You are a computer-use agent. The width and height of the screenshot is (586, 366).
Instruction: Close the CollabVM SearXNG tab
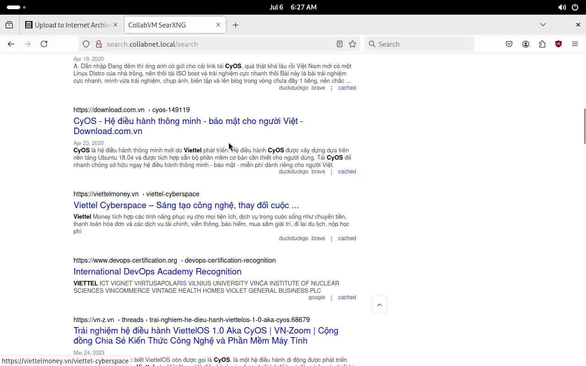tap(218, 25)
